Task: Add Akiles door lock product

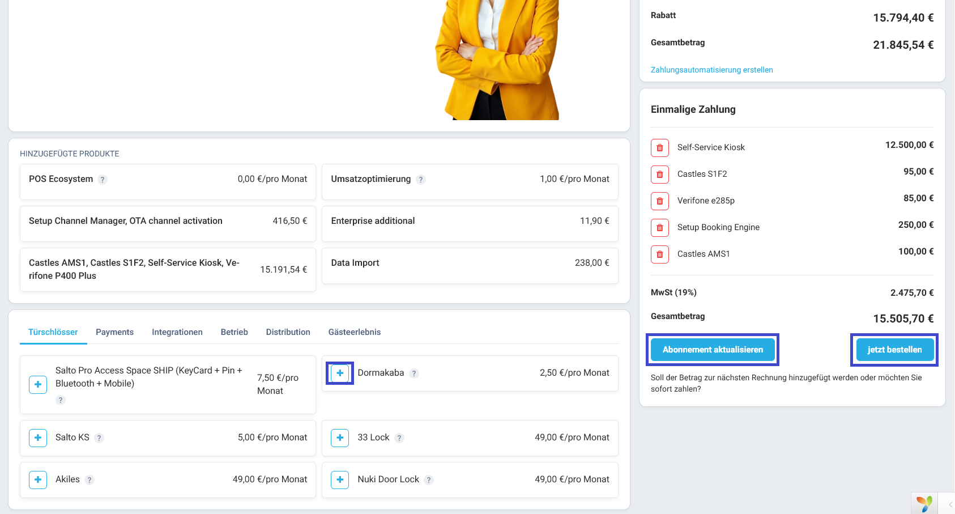Action: pos(38,479)
